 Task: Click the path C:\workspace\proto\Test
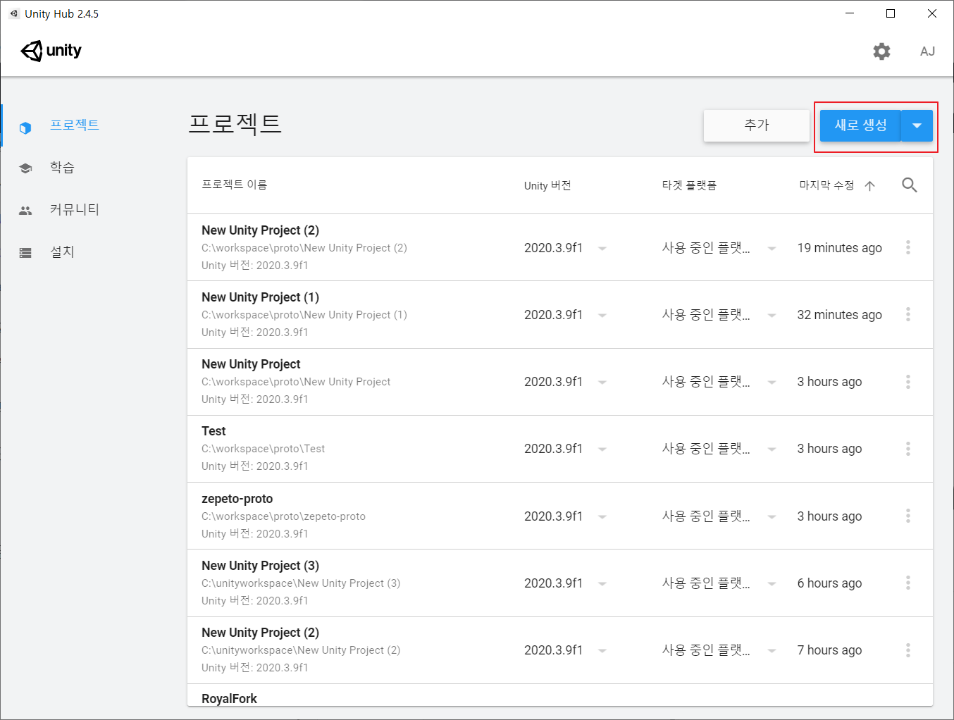click(x=263, y=449)
